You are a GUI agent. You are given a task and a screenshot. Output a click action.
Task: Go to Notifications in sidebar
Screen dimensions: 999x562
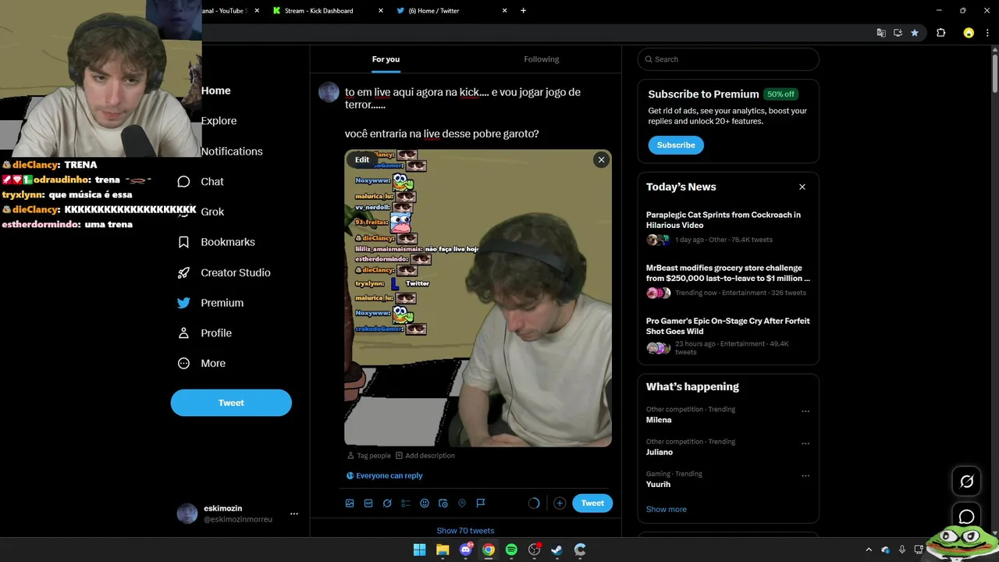[232, 151]
